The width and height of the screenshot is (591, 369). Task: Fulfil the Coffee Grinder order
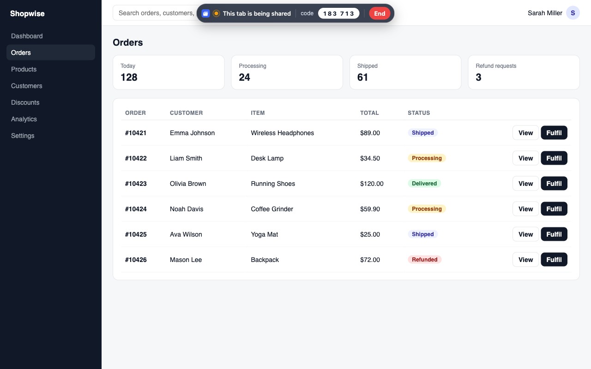pyautogui.click(x=554, y=209)
